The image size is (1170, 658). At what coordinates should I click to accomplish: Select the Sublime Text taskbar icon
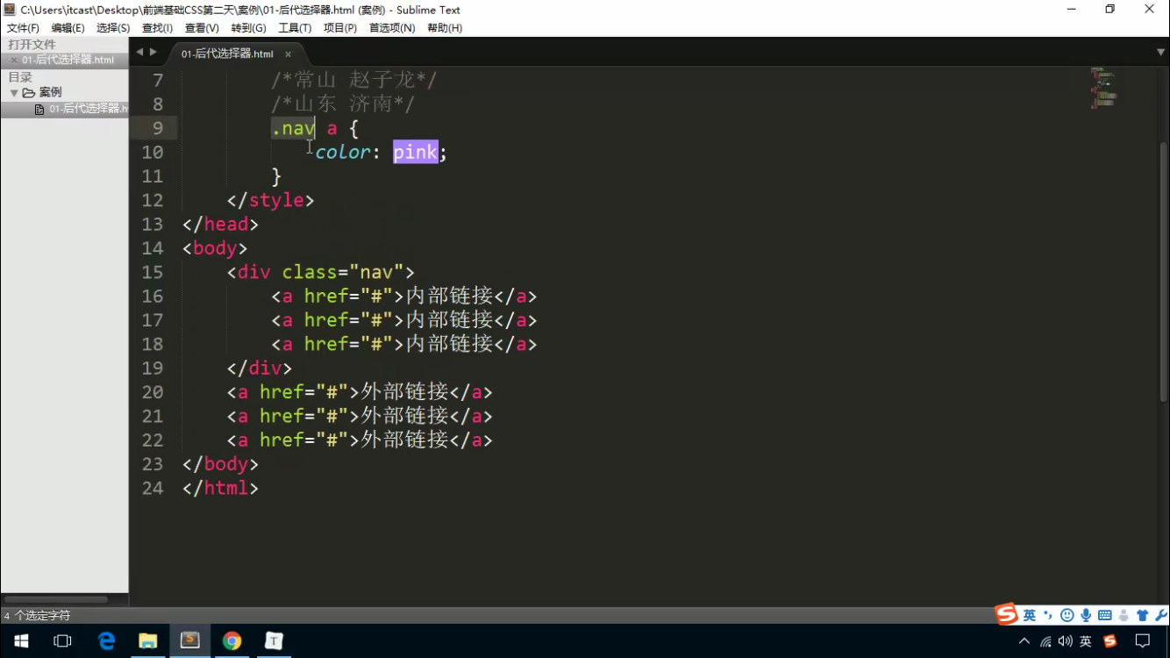click(x=189, y=641)
